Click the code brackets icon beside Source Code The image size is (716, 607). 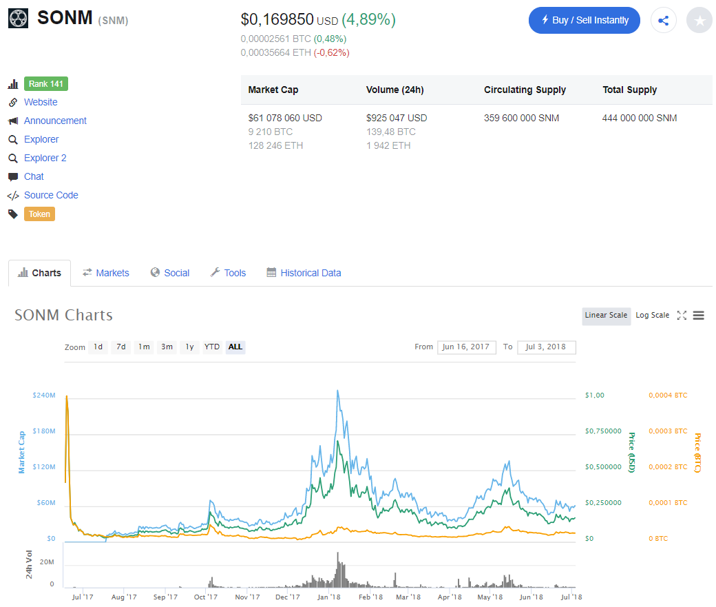click(x=13, y=196)
